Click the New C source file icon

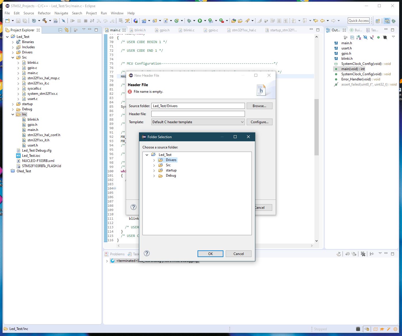[166, 21]
